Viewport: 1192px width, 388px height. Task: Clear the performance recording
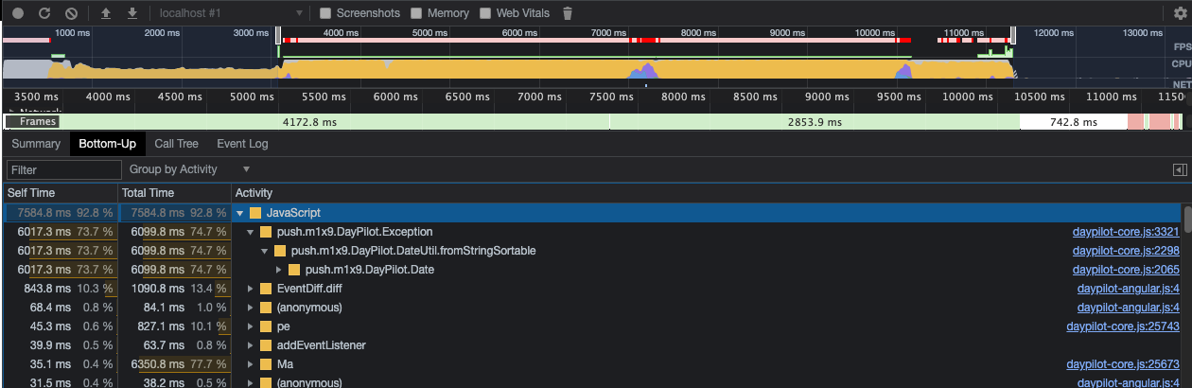72,13
